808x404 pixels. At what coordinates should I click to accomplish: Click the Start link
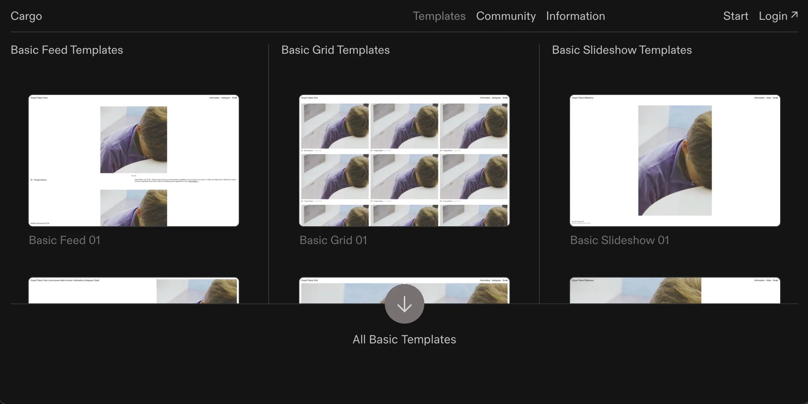[x=736, y=16]
